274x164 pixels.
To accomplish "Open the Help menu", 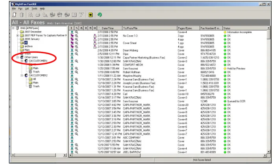I will click(42, 9).
